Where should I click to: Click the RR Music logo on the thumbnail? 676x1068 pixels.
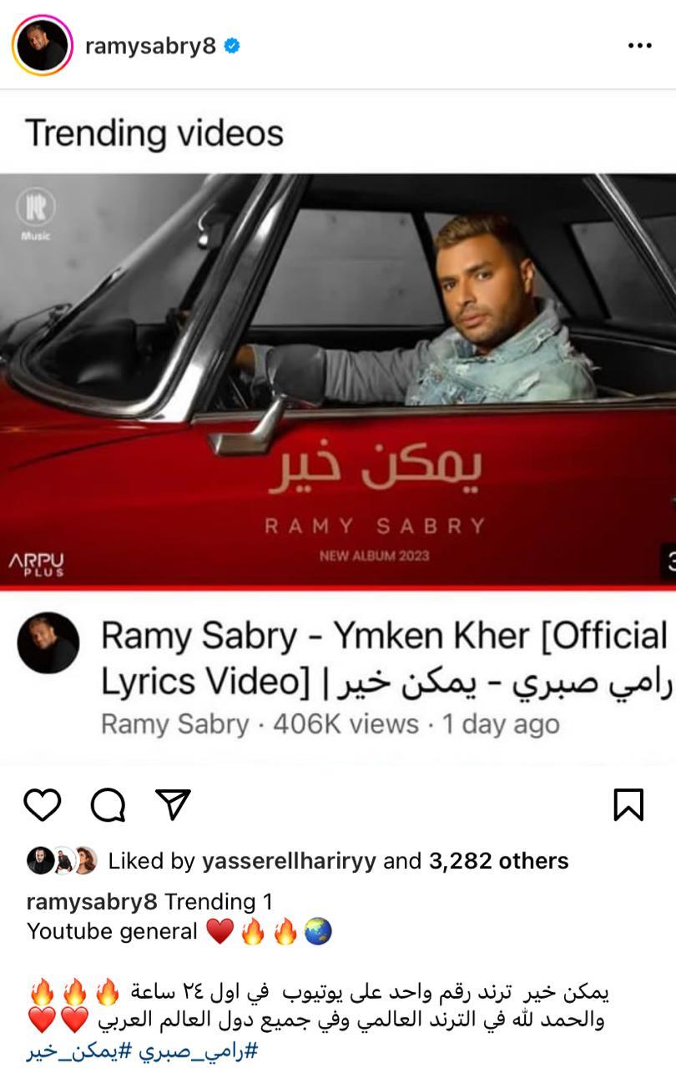pos(36,214)
